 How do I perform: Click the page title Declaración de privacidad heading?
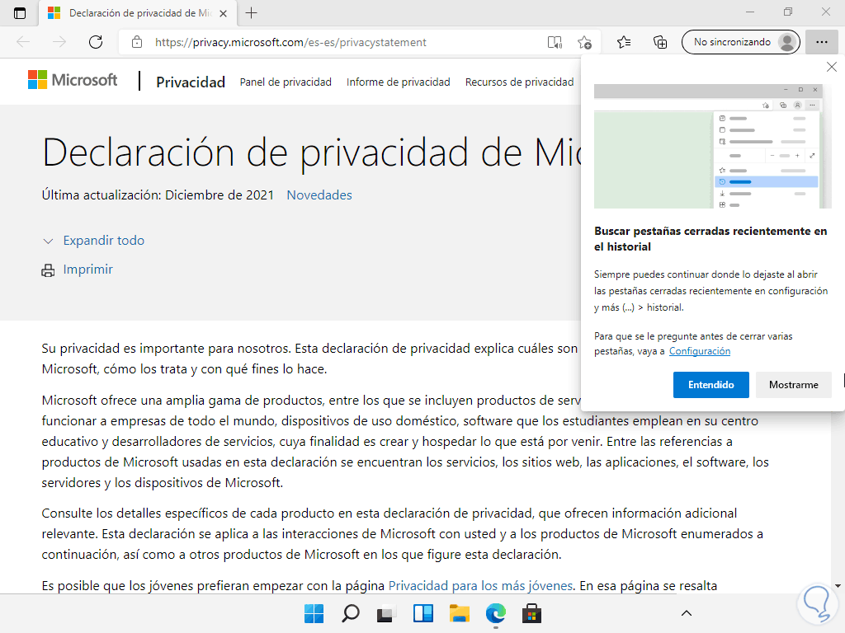(x=311, y=152)
